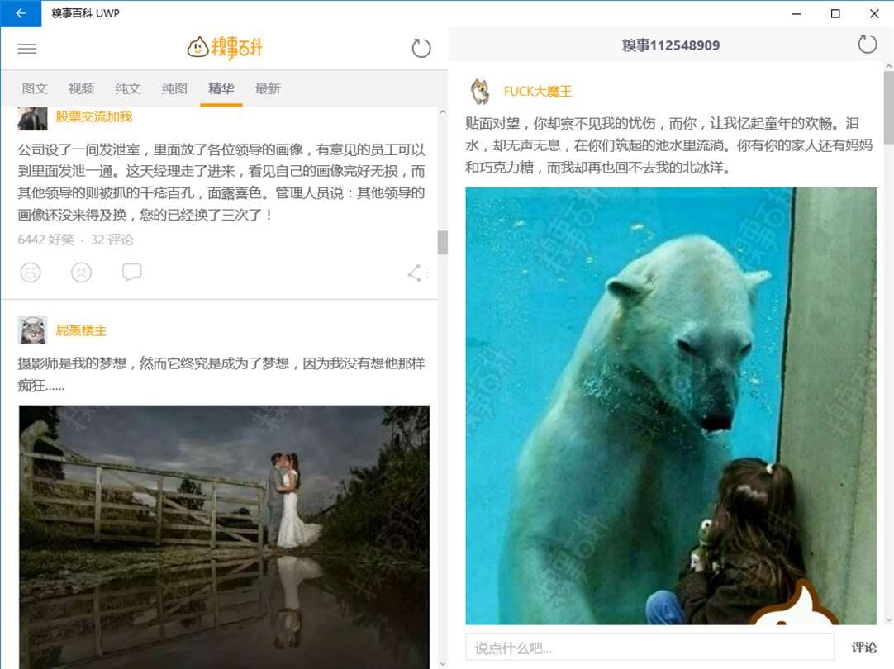894x669 pixels.
Task: Switch to the 视频 tab
Action: pos(81,88)
